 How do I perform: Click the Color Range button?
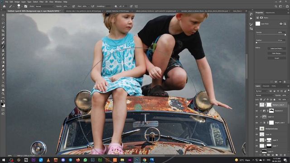coord(277,53)
